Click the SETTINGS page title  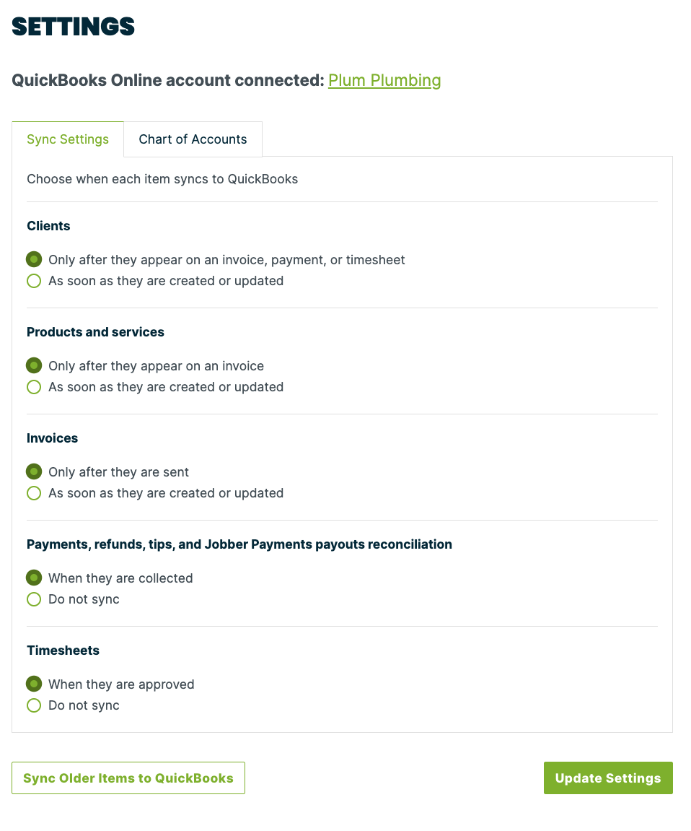point(73,27)
